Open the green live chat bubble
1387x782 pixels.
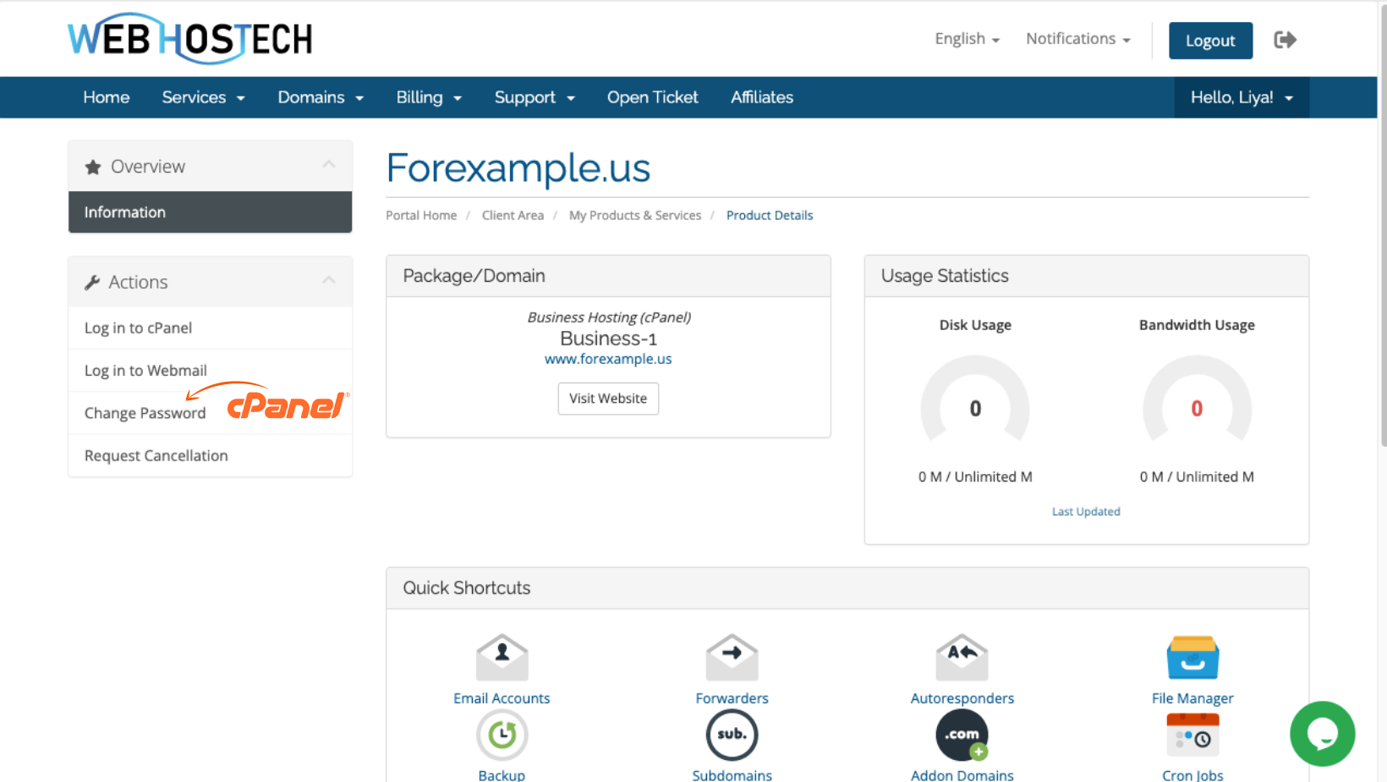coord(1323,734)
